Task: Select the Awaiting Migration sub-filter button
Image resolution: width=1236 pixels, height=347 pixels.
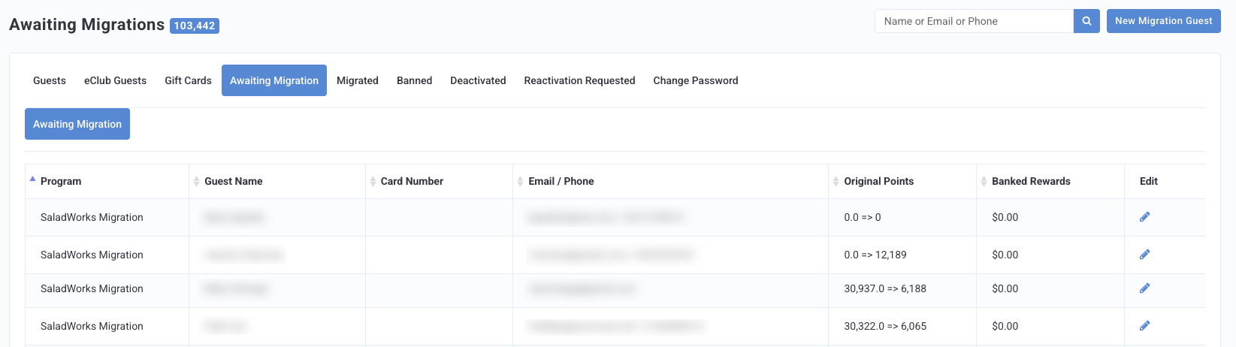Action: pyautogui.click(x=77, y=124)
